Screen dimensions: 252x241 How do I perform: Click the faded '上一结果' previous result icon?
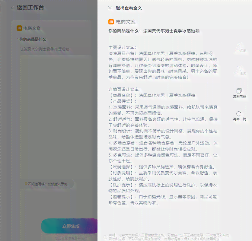[x=240, y=46]
